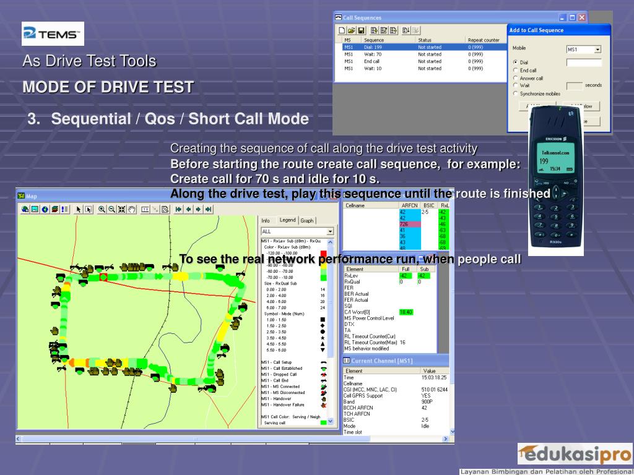Click the Current Channel window title icon
Viewport: 634px width, 475px height.
(347, 361)
